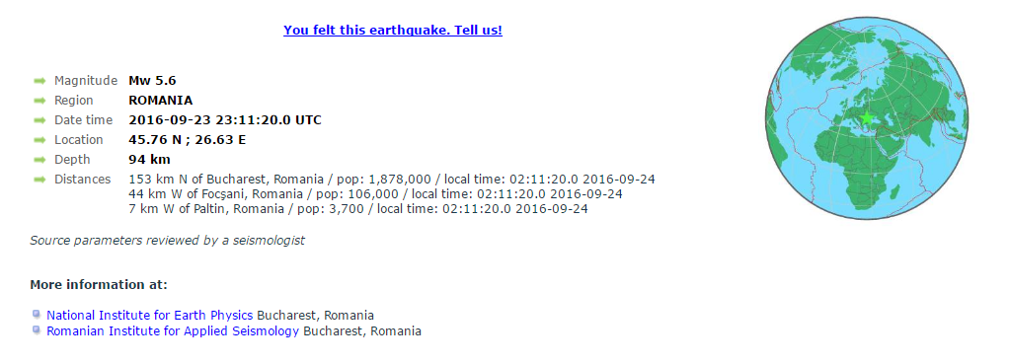Click the green arrow beside Location

pyautogui.click(x=39, y=139)
